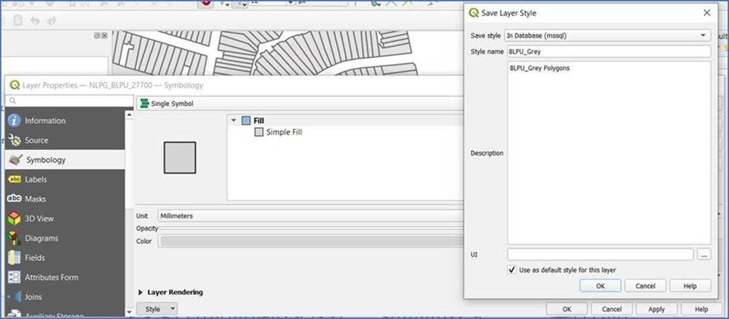Cancel the Save Layer Style dialog
Viewport: 729px width, 319px height.
(645, 286)
